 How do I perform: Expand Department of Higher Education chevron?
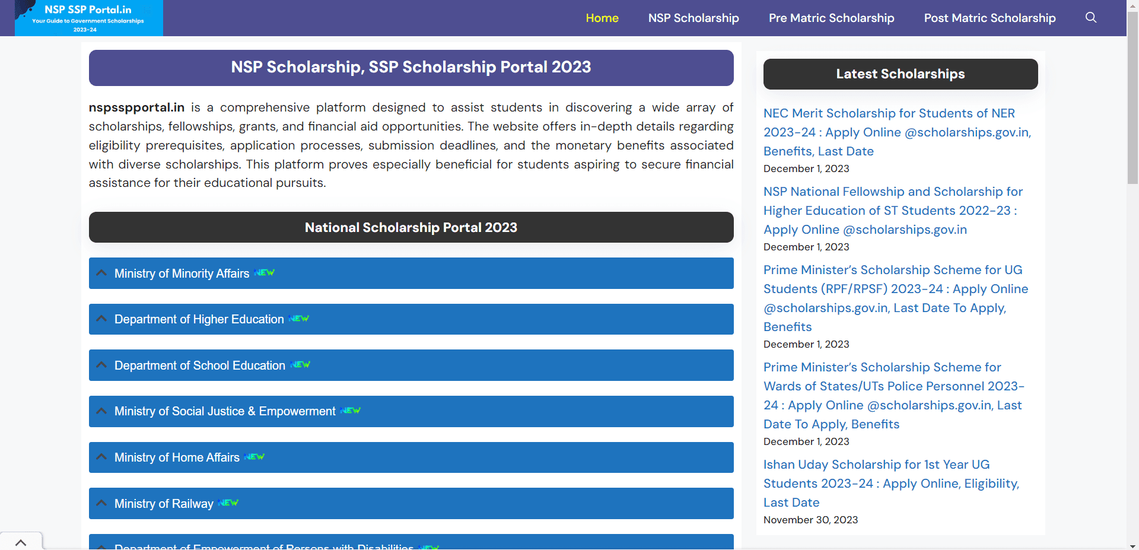[x=101, y=319]
